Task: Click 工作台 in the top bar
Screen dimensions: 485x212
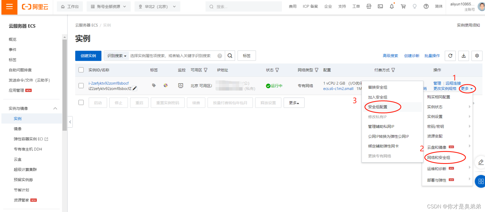Action: [70, 6]
